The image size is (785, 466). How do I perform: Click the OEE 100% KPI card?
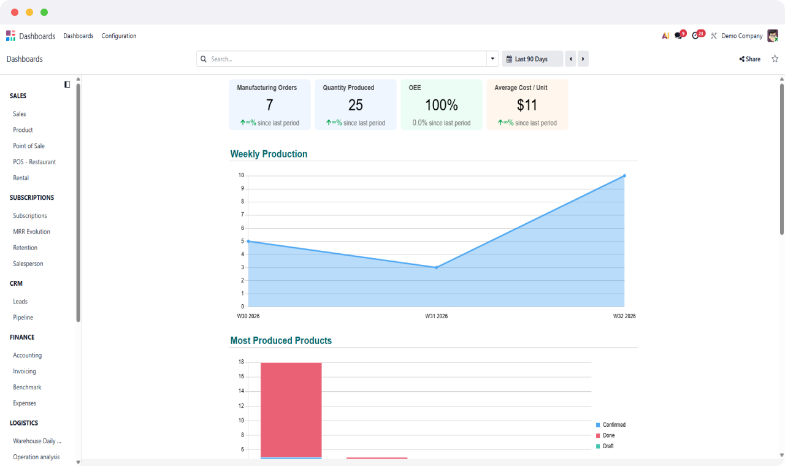pyautogui.click(x=442, y=105)
